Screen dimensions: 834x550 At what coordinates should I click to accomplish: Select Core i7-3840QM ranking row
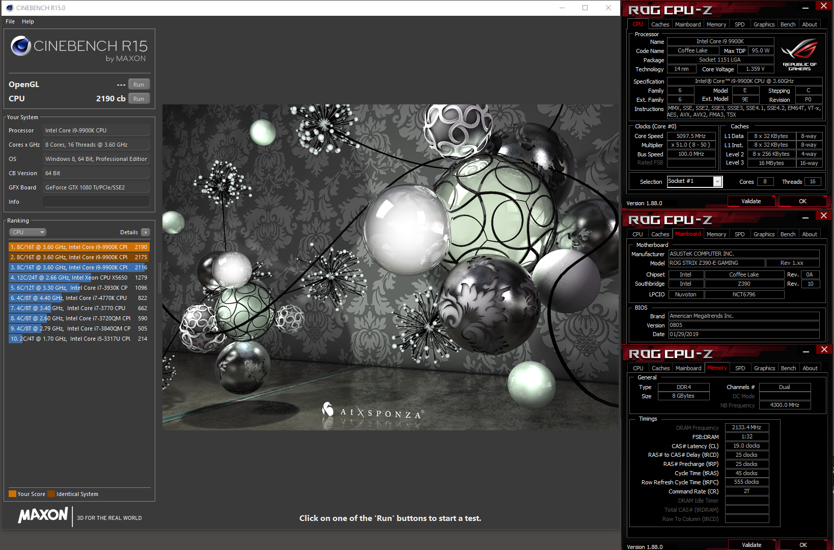click(x=79, y=328)
